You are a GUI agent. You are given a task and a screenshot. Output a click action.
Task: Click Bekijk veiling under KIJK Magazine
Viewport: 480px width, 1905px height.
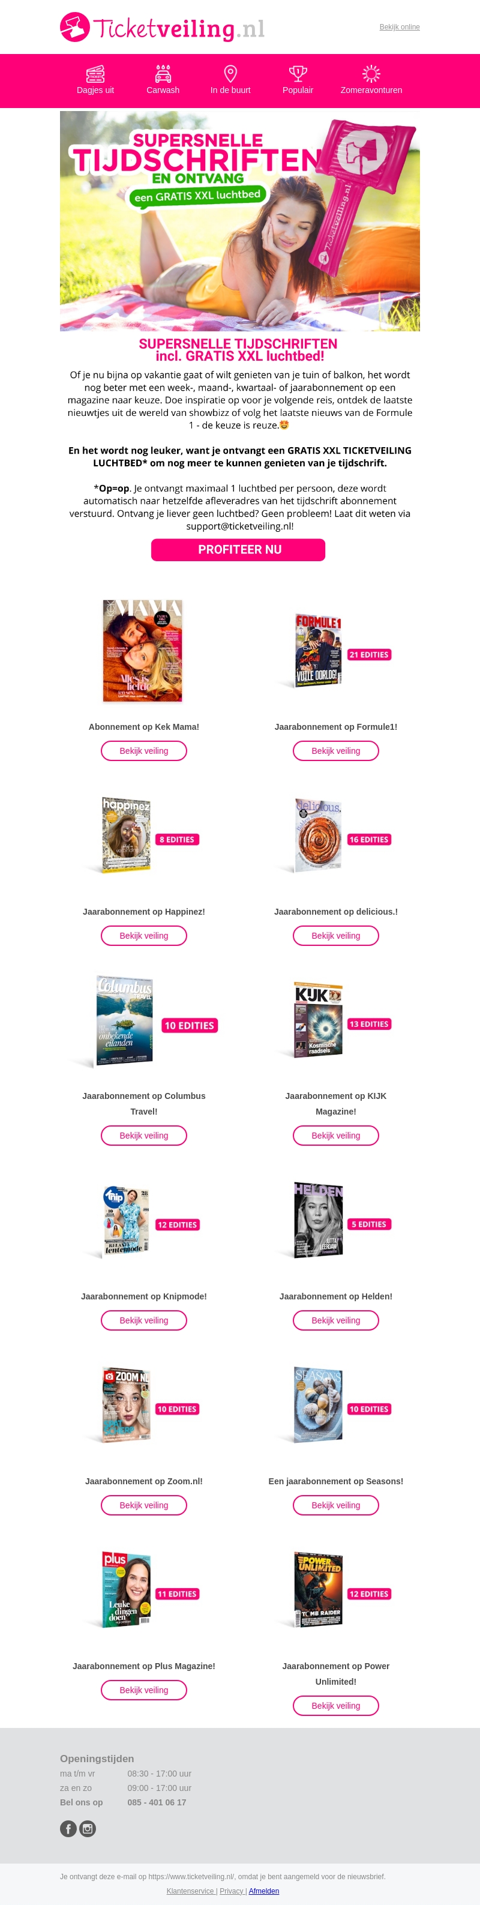336,1135
